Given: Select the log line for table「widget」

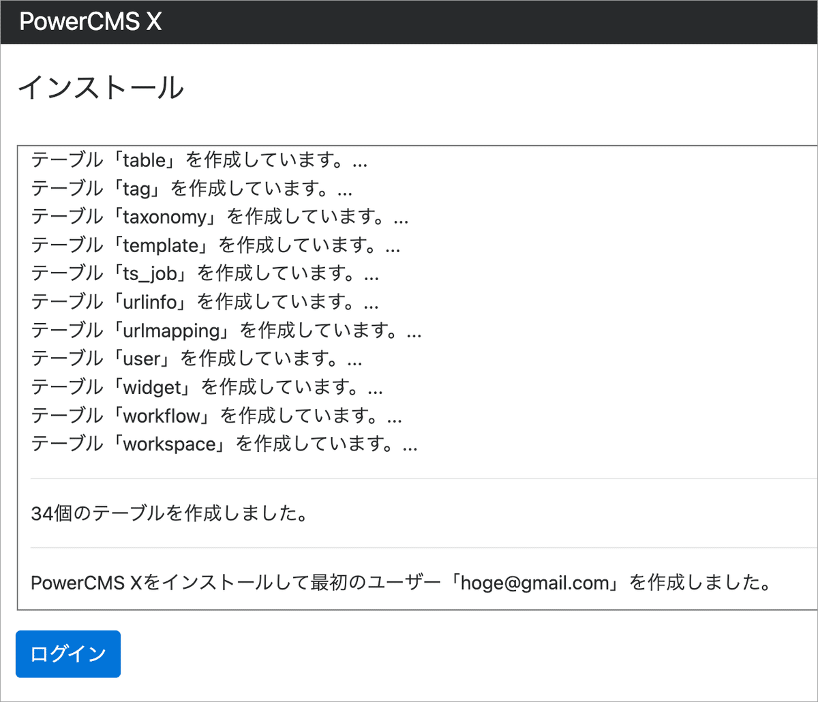Looking at the screenshot, I should click(207, 386).
